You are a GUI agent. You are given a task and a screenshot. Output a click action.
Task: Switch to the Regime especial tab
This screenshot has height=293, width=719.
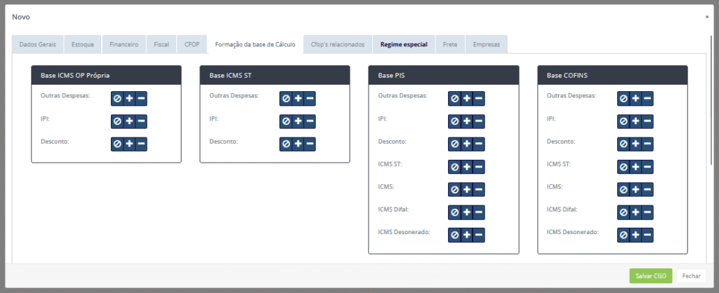pyautogui.click(x=404, y=44)
